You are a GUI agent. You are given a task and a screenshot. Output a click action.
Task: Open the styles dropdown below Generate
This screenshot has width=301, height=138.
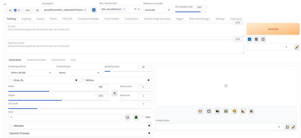(x=269, y=47)
